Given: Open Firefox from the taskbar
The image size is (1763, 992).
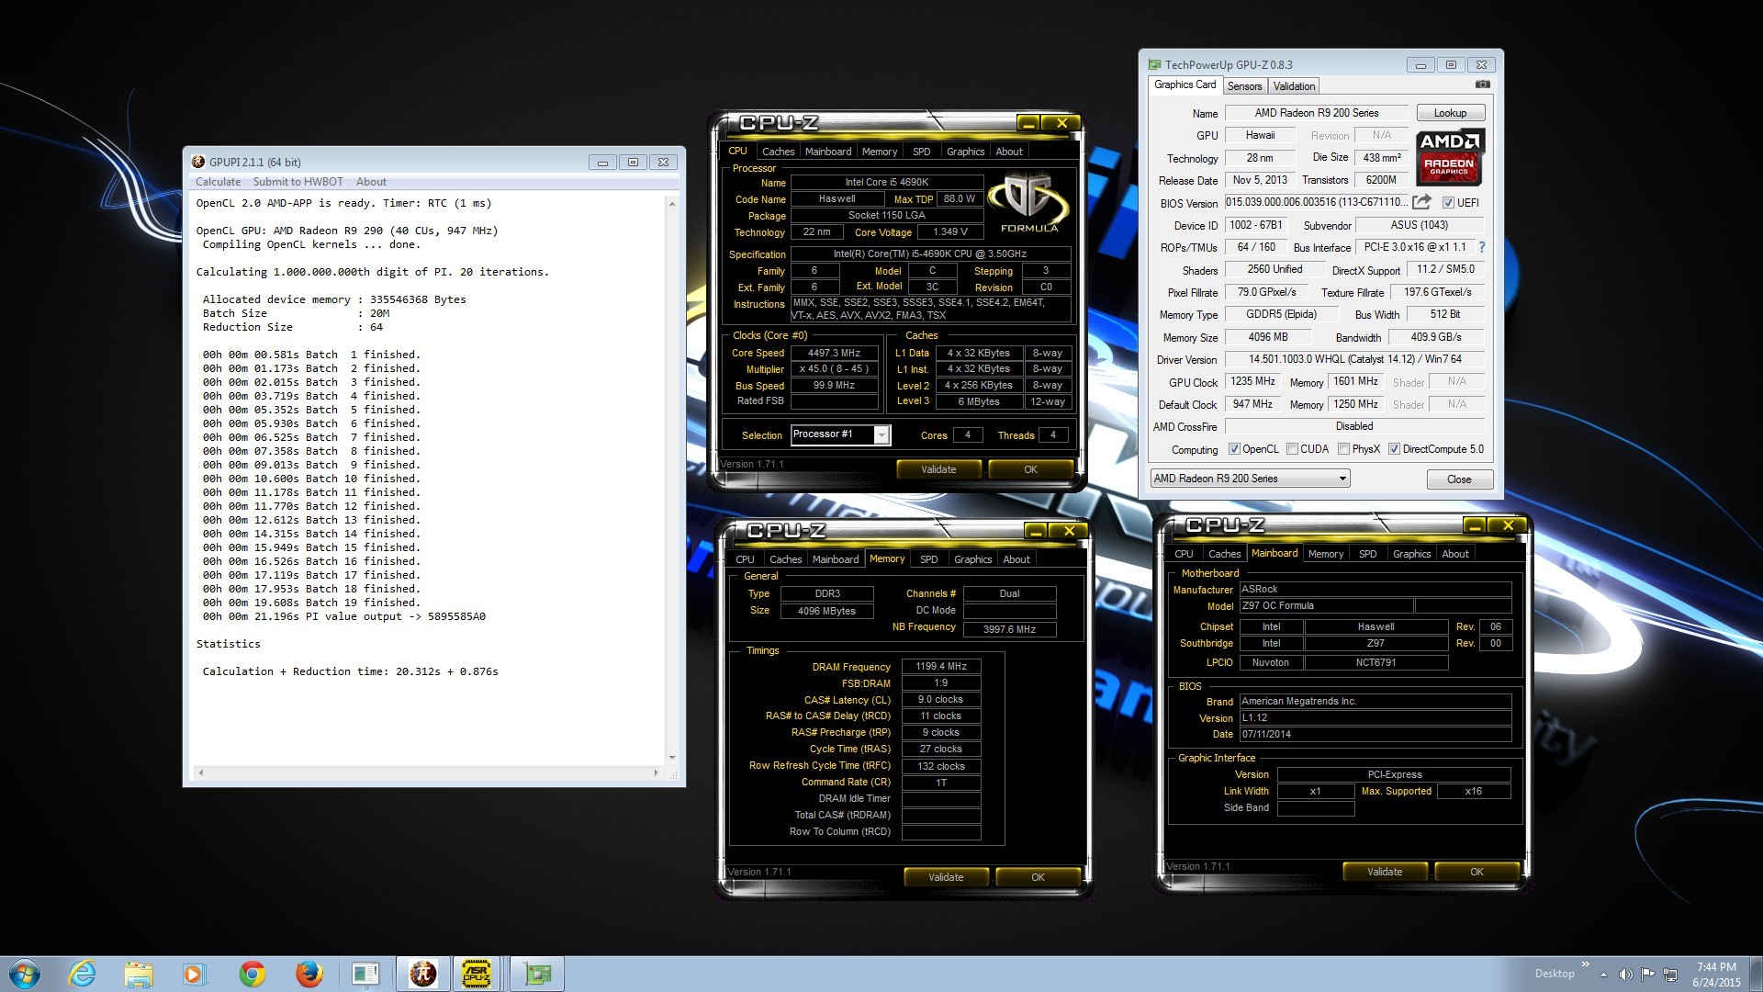Looking at the screenshot, I should pos(309,974).
